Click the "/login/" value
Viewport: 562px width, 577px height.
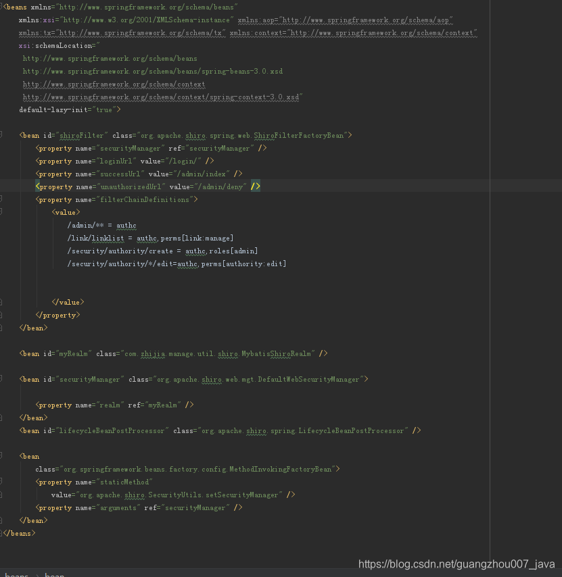185,161
